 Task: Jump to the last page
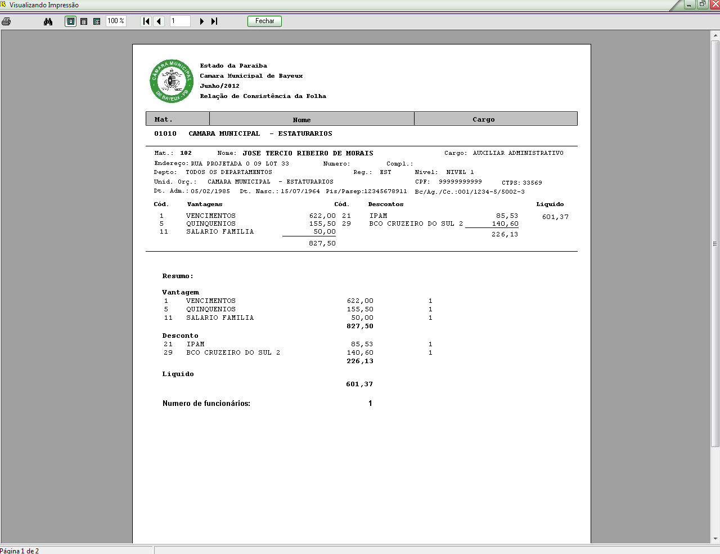tap(214, 21)
